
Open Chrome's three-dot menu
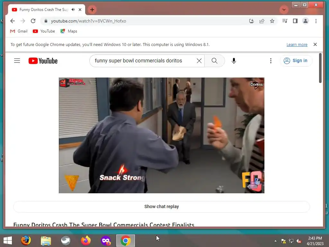(316, 21)
